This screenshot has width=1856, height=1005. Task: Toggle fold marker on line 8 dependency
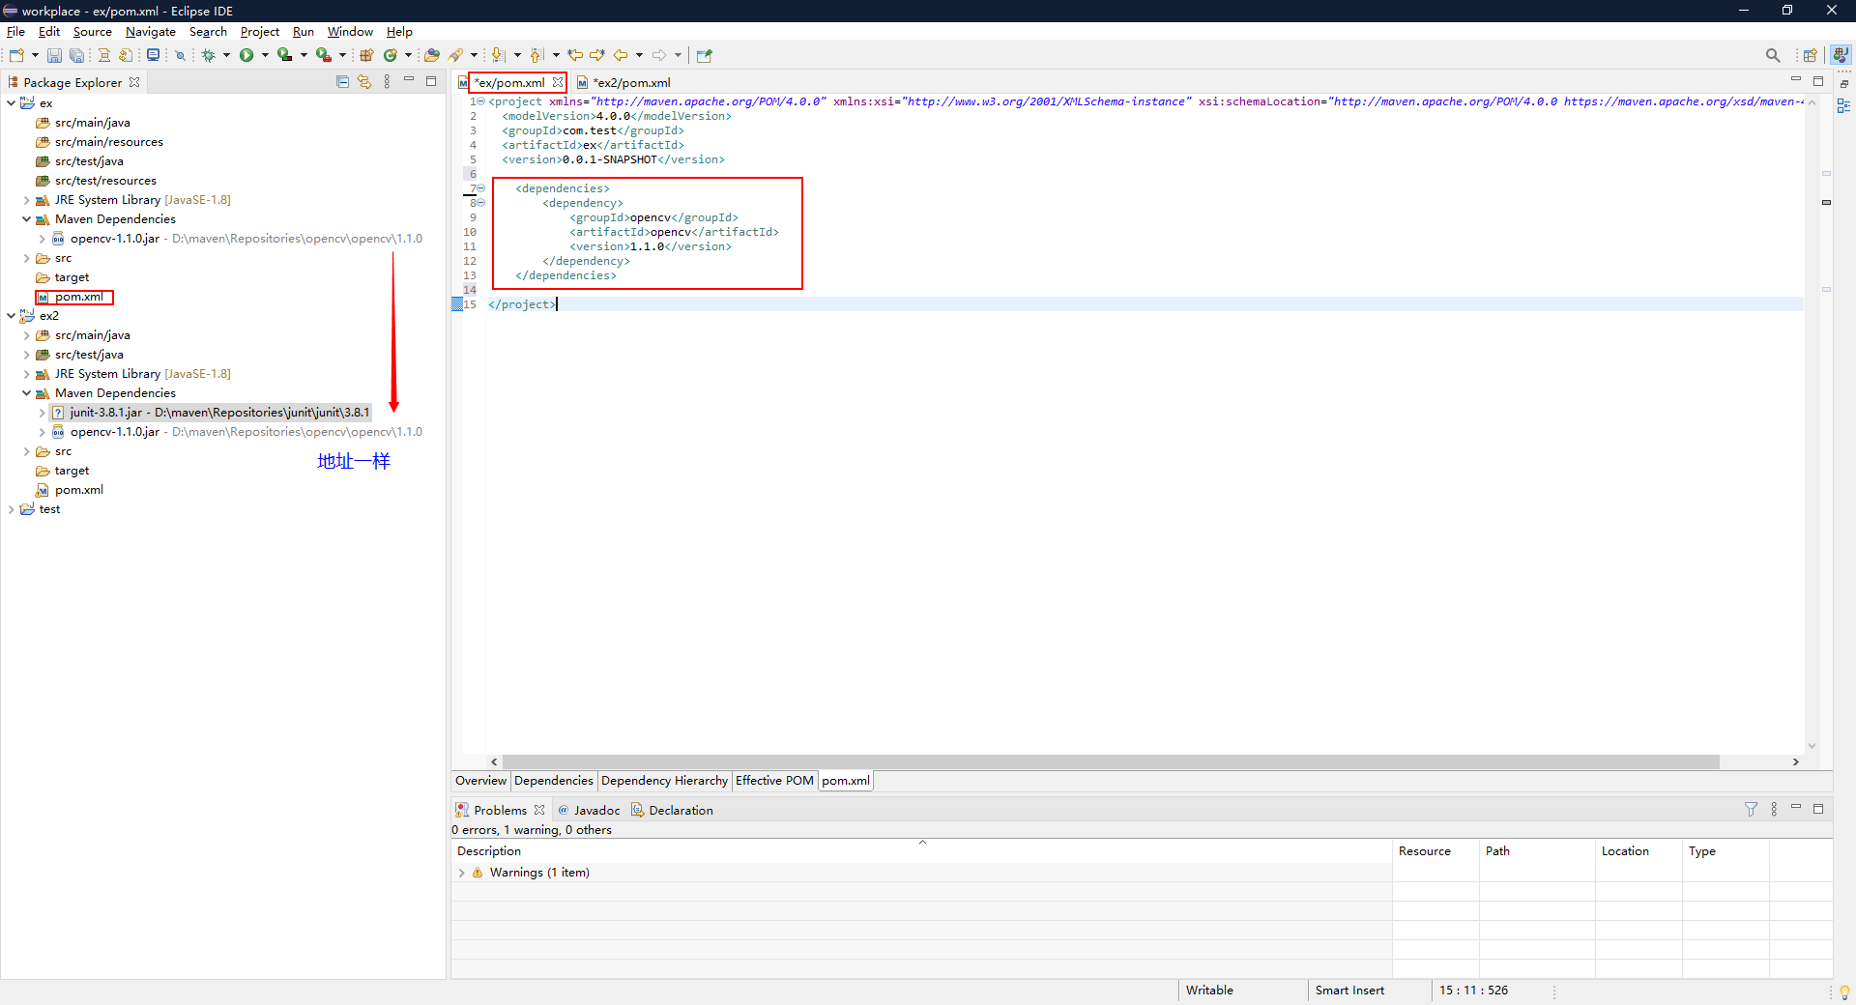coord(480,203)
